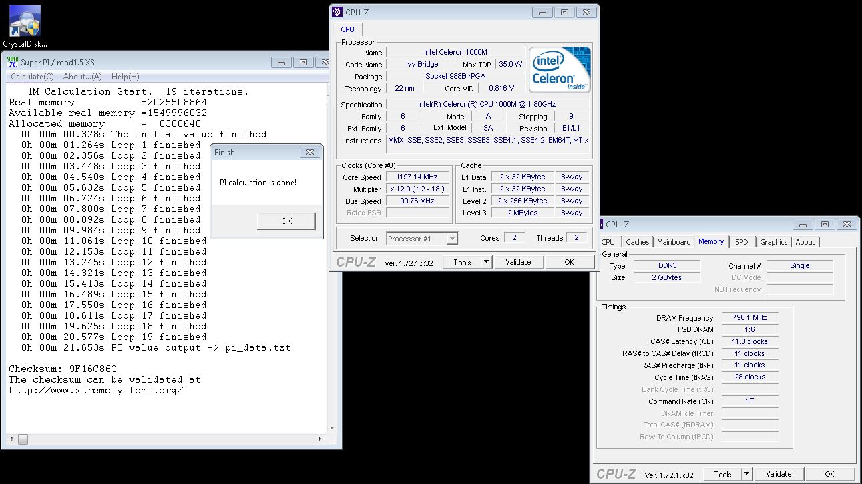Click Channel # Single field

pos(800,265)
